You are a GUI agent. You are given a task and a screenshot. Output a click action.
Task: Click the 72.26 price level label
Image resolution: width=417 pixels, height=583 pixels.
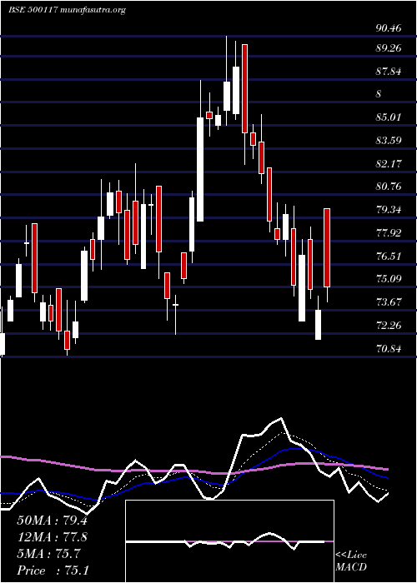389,326
